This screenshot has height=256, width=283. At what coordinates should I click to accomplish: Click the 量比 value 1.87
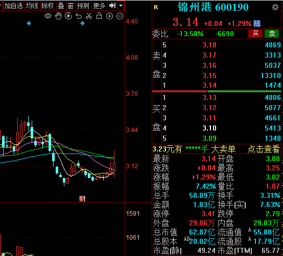coord(273,186)
